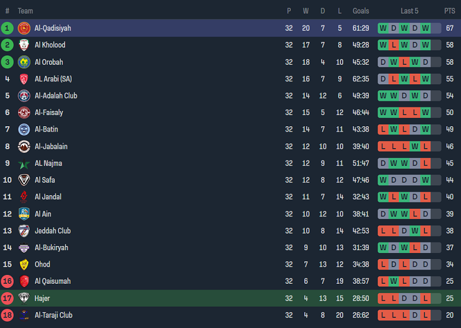The height and width of the screenshot is (328, 461).
Task: Select the Hajer team name
Action: click(x=42, y=299)
